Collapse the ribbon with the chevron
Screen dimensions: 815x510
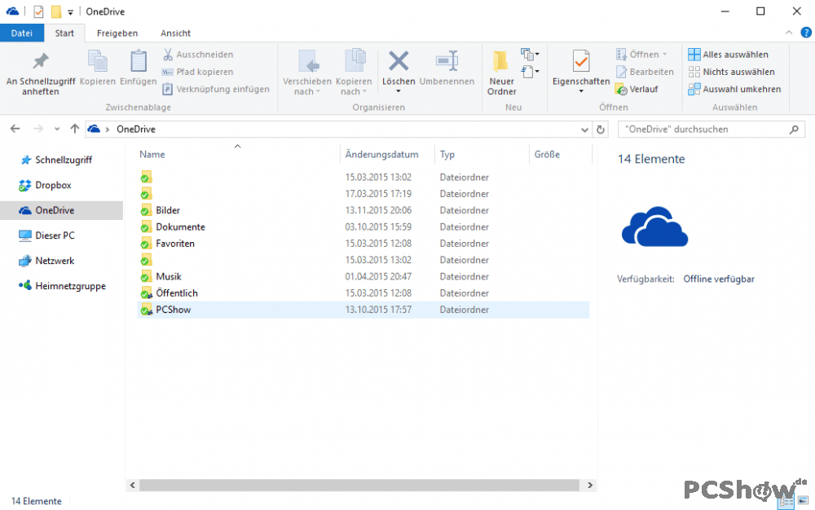pos(788,33)
